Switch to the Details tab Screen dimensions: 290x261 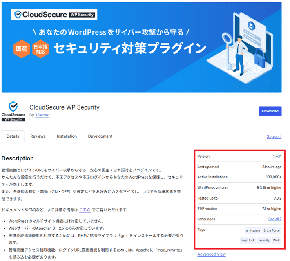pyautogui.click(x=13, y=136)
